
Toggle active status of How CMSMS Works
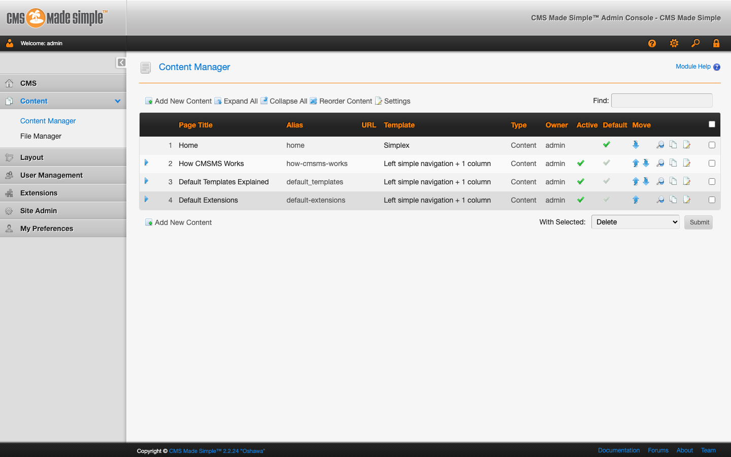tap(581, 164)
